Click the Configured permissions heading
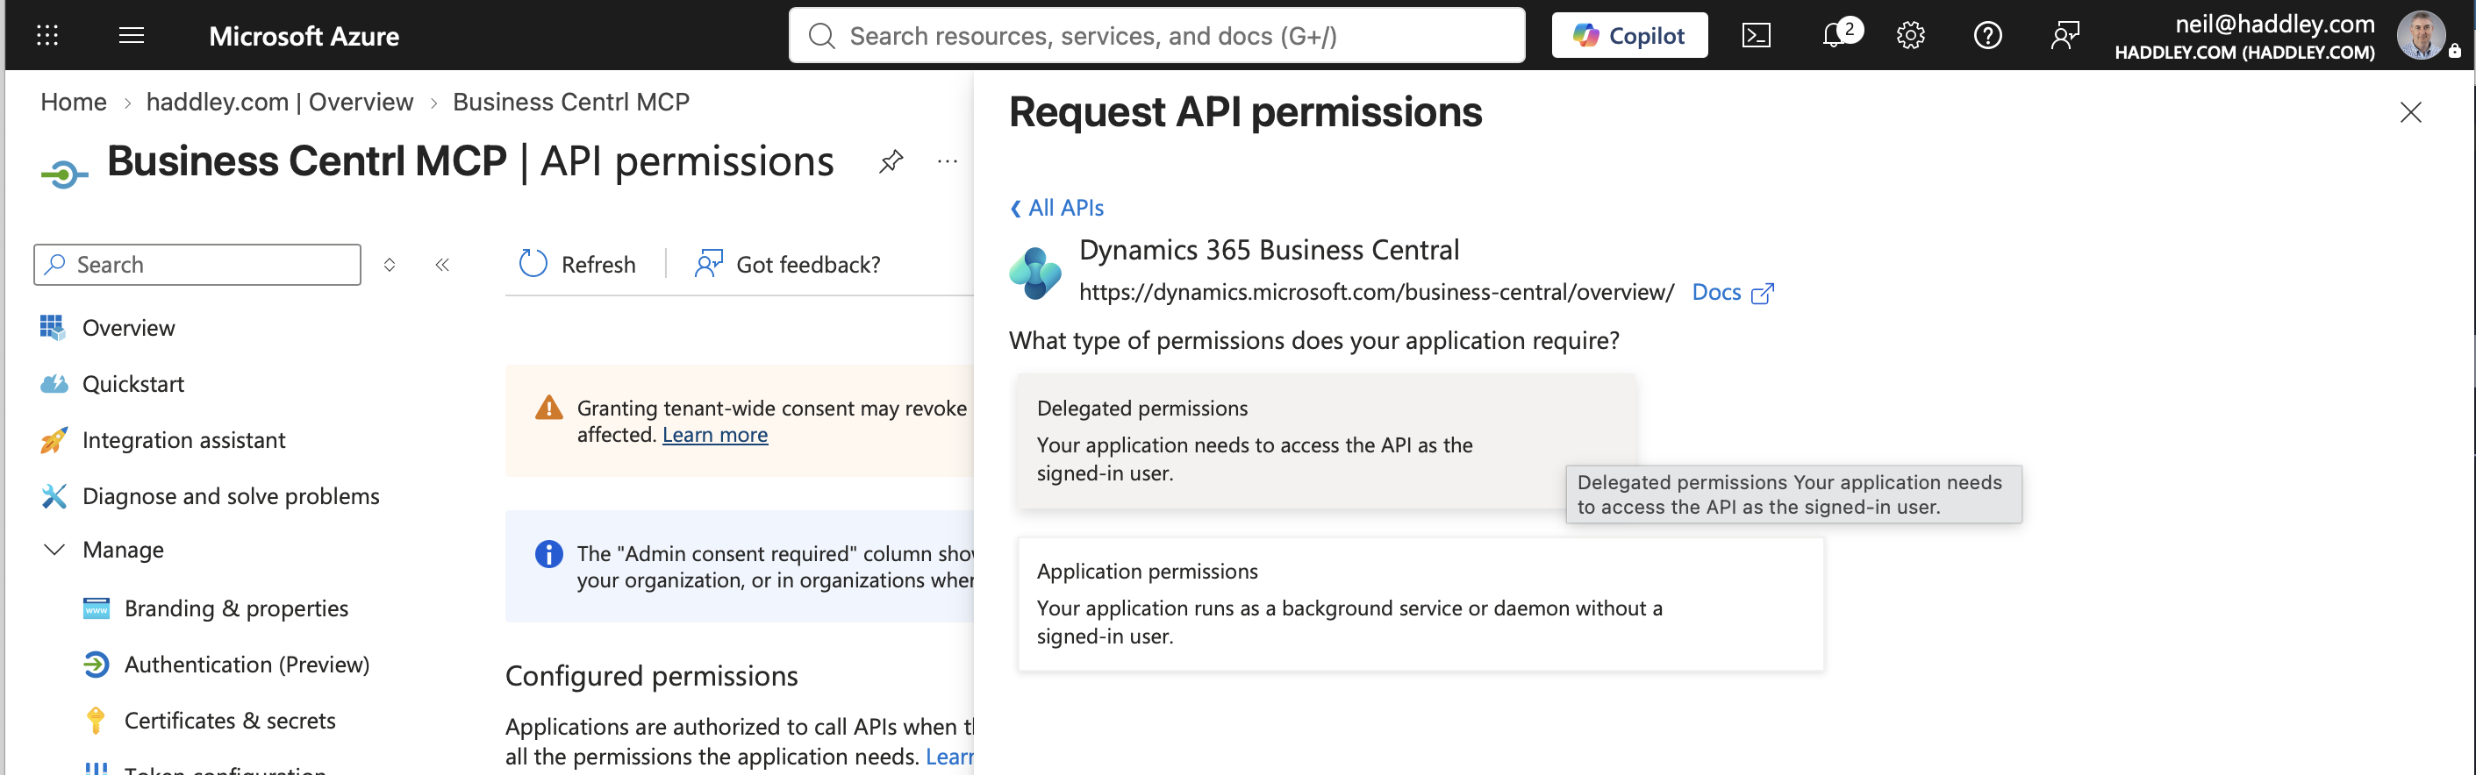Screen dimensions: 2476x775 point(652,676)
